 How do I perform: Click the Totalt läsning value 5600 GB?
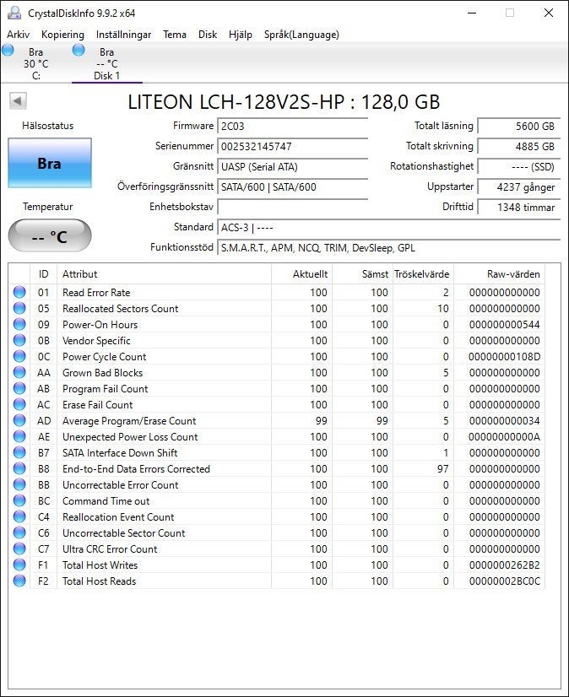518,127
